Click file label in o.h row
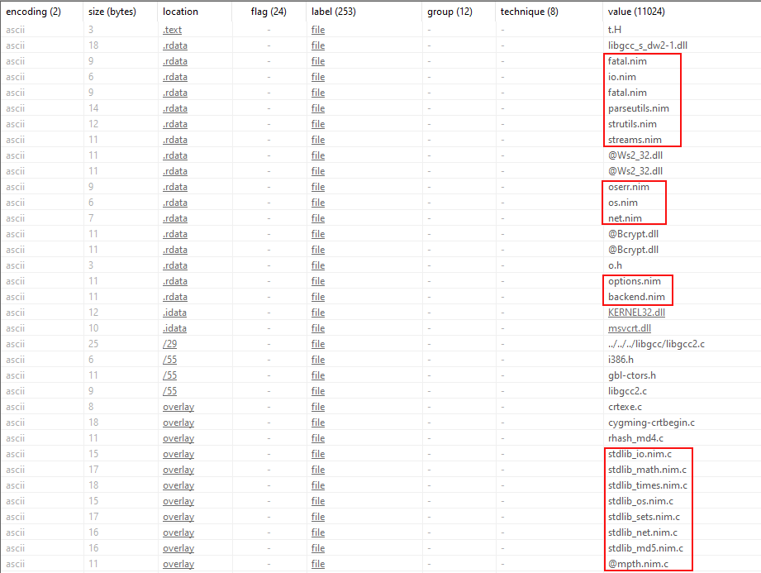761x573 pixels. (318, 265)
